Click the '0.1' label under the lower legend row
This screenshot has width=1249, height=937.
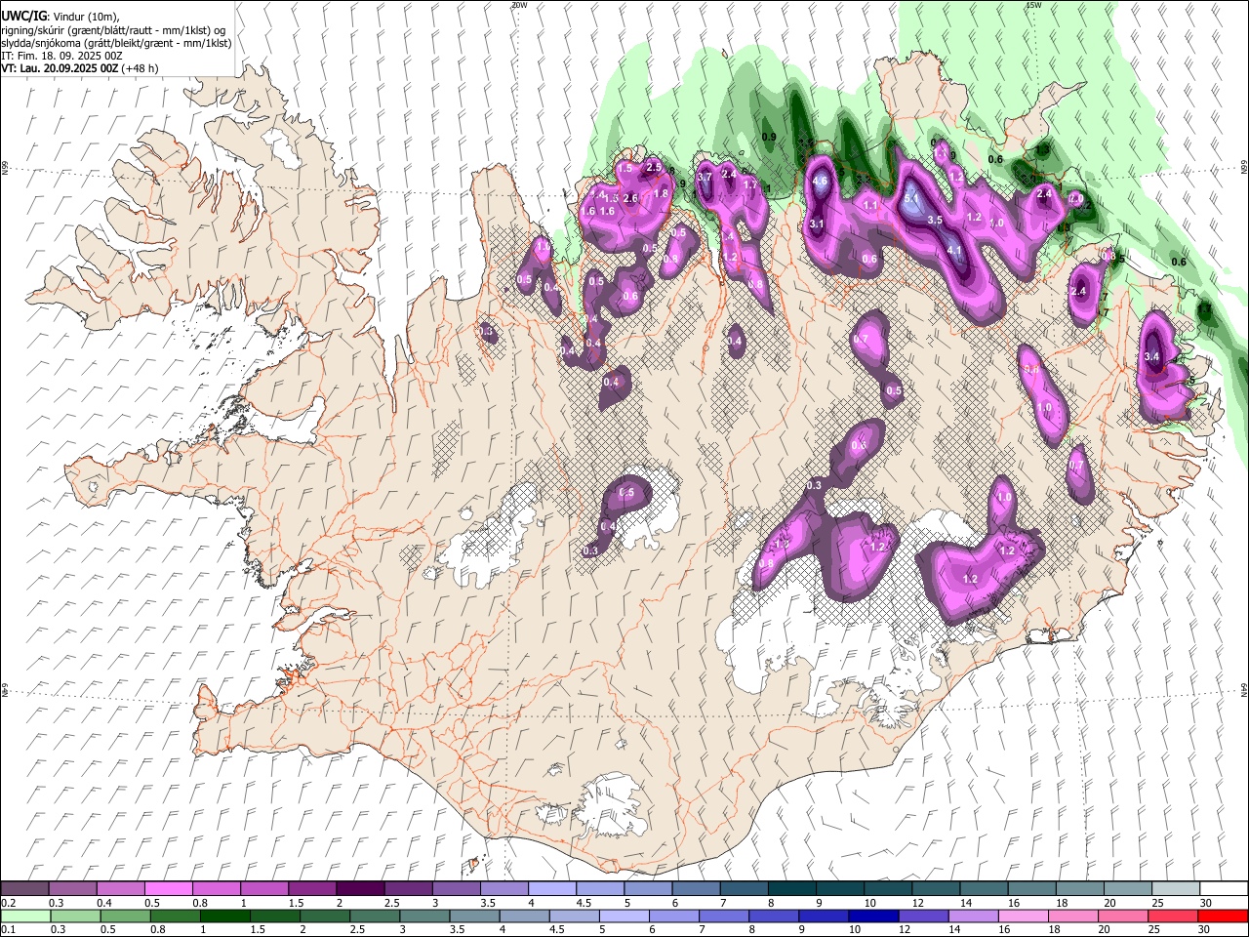point(8,930)
